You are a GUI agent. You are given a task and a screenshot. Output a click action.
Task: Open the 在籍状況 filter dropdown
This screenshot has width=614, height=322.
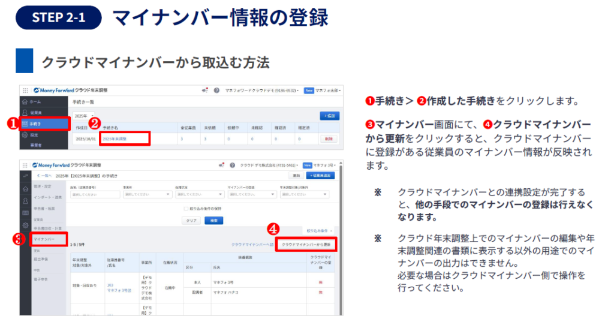coord(199,194)
